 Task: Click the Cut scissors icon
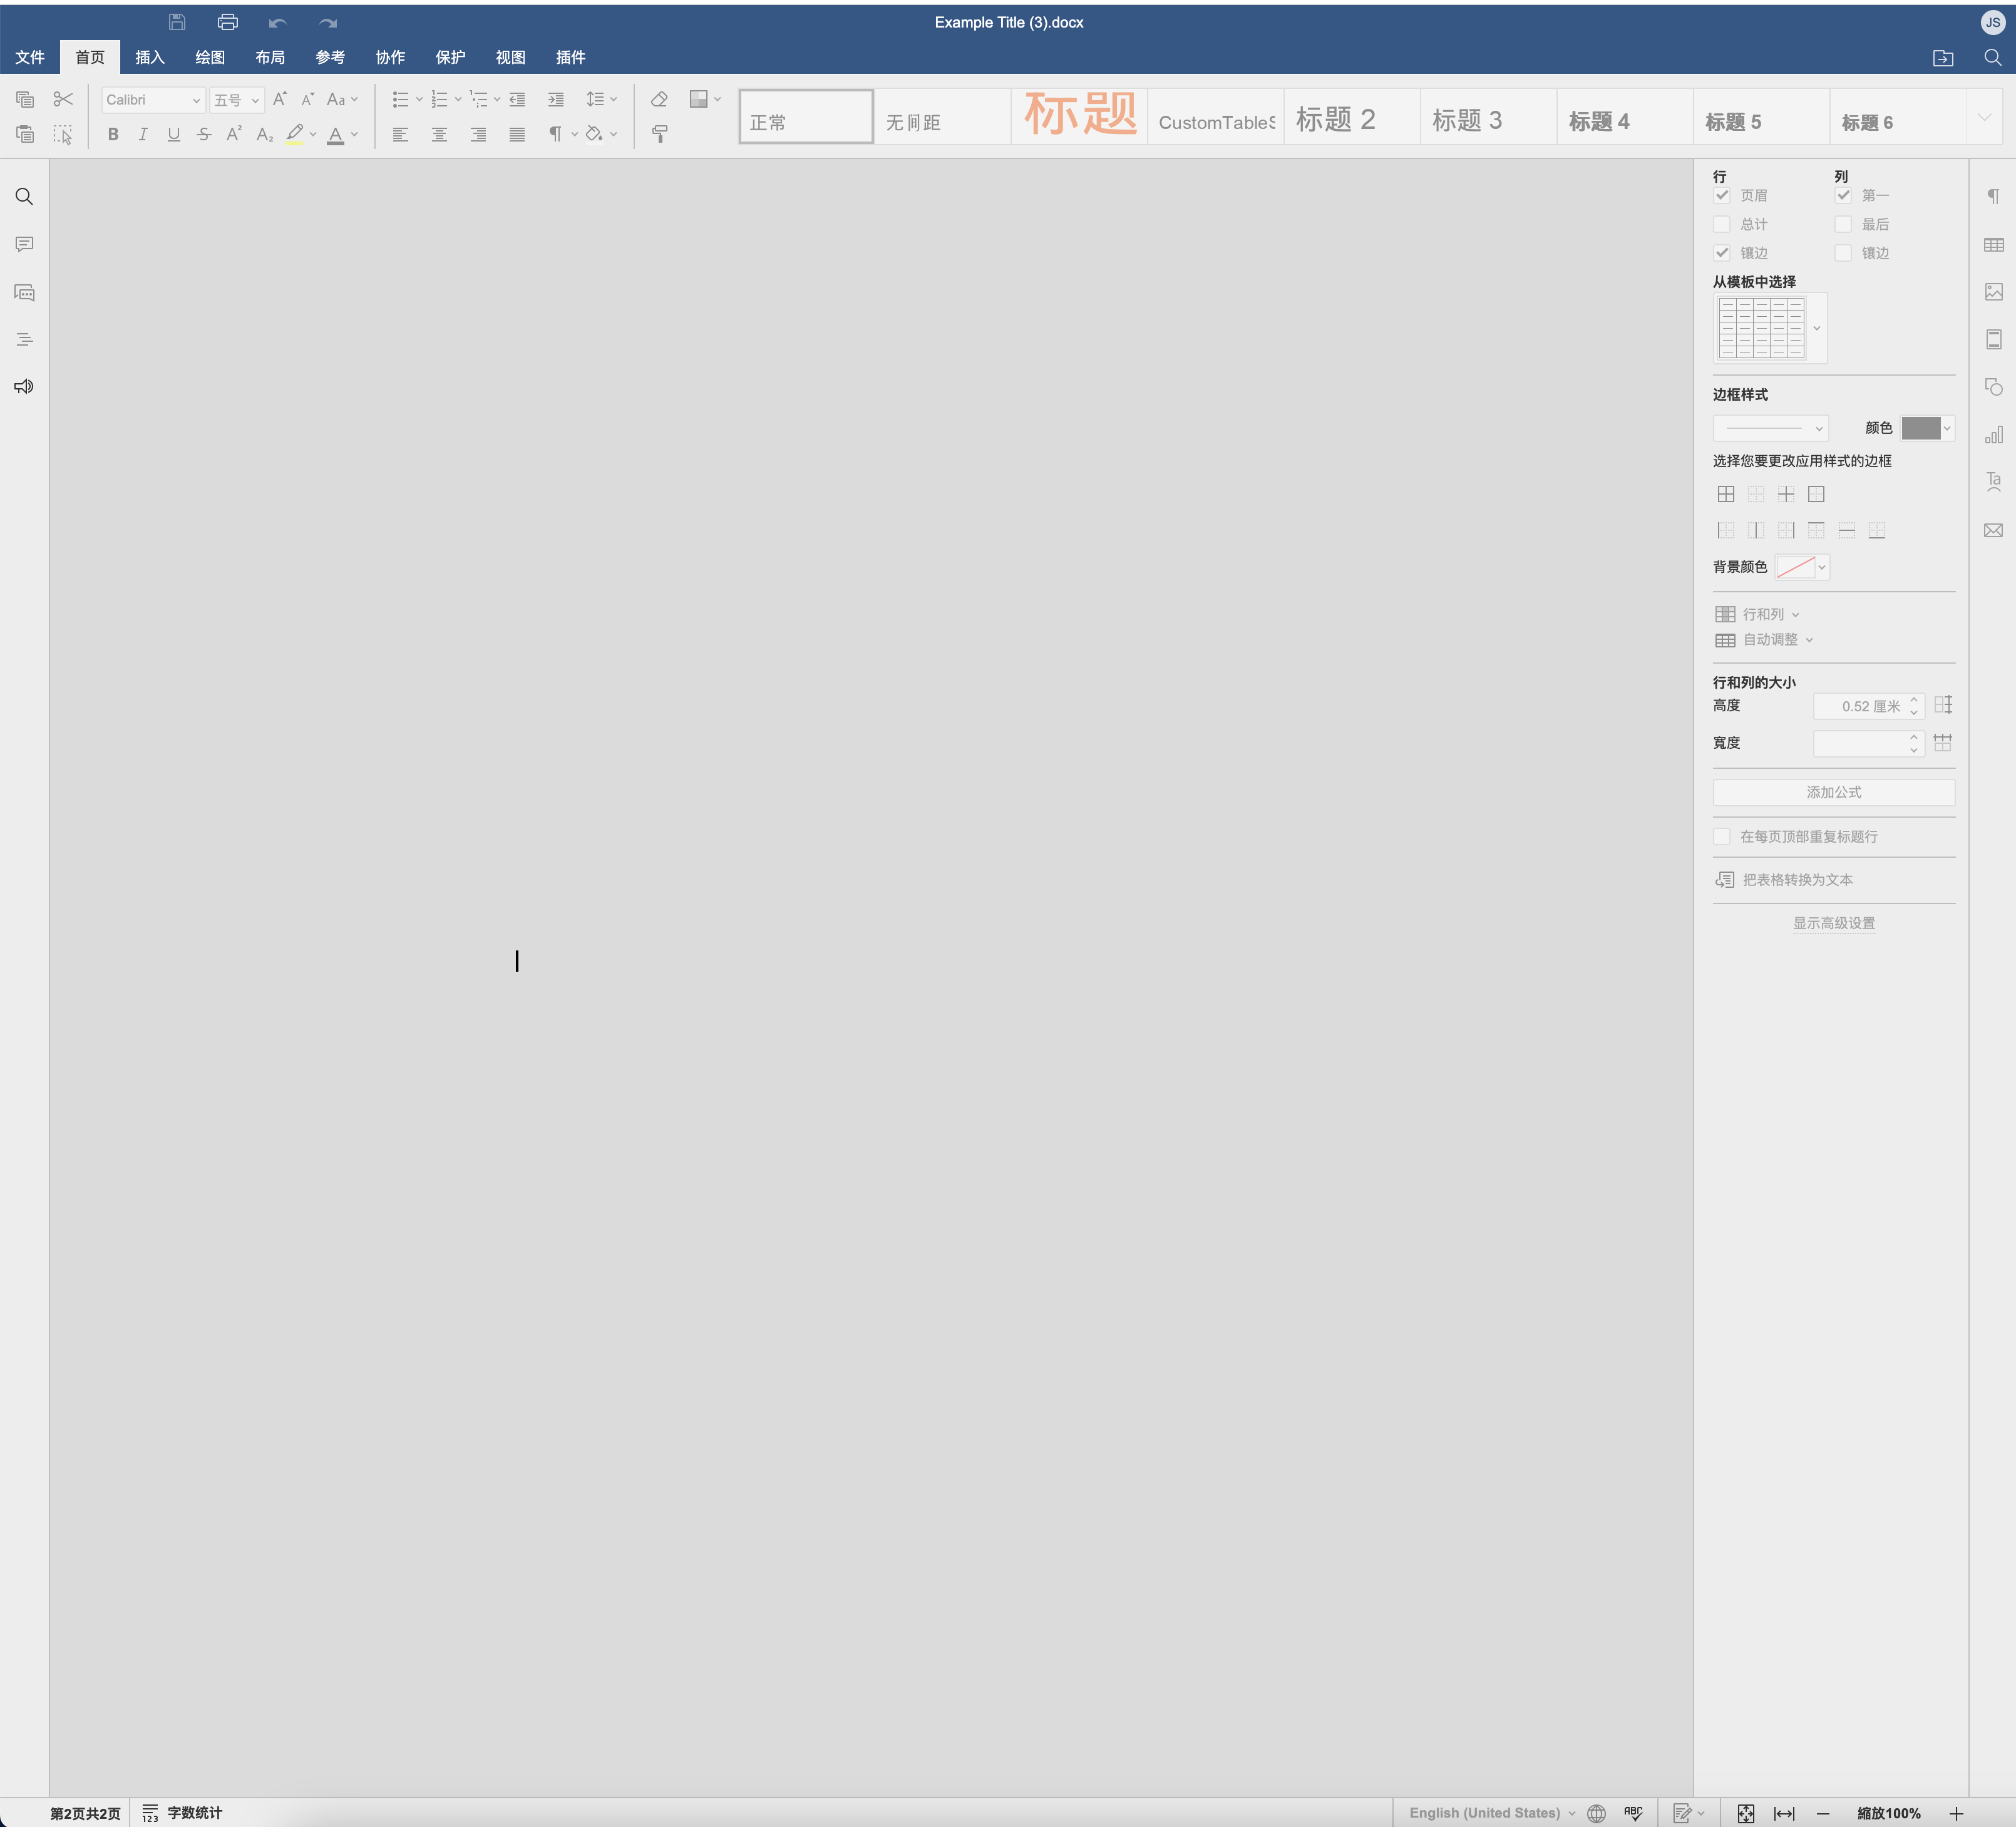[63, 99]
